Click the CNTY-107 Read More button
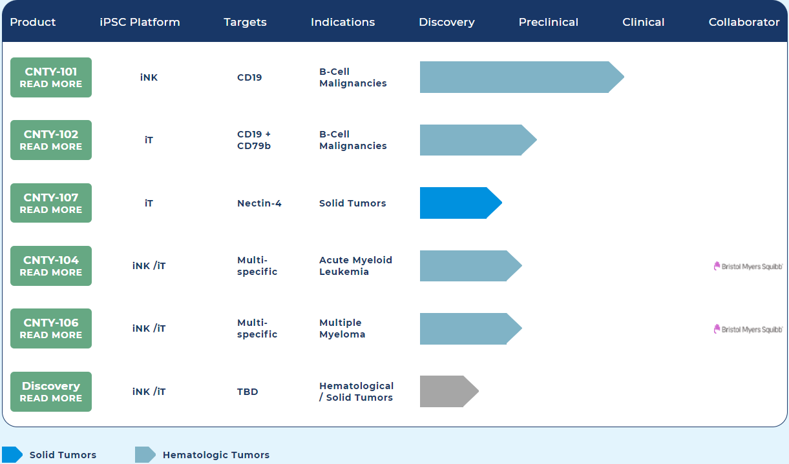Screen dimensions: 789x464 point(51,203)
